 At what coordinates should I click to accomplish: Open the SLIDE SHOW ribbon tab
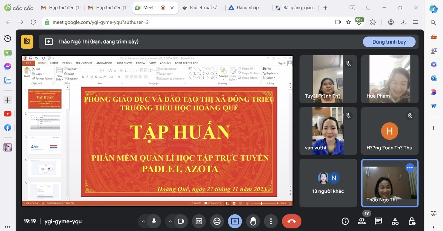click(x=124, y=63)
